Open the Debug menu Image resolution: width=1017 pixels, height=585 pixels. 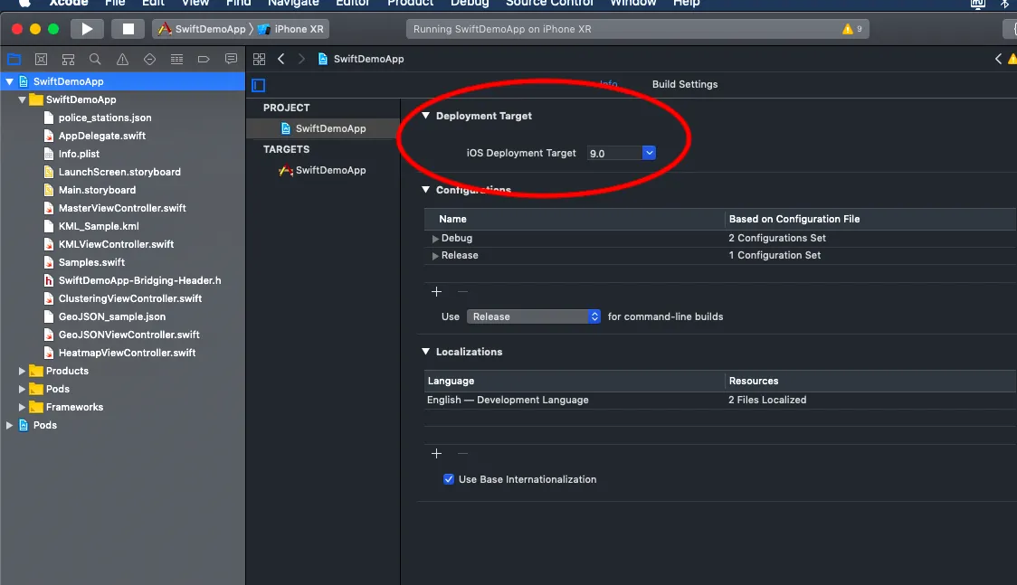coord(470,3)
